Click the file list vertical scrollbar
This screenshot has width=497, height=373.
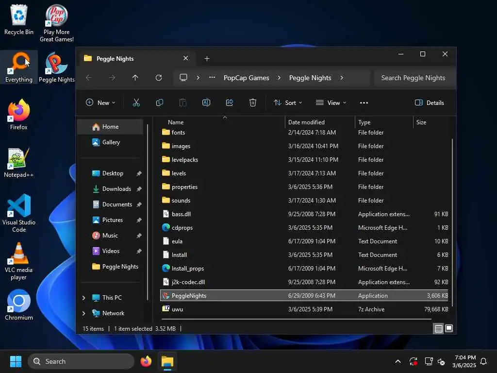[452, 222]
